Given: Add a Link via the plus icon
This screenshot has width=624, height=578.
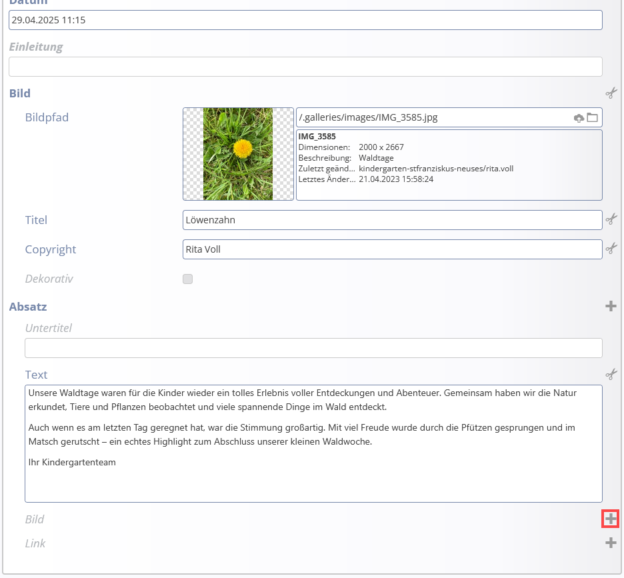Looking at the screenshot, I should [611, 543].
